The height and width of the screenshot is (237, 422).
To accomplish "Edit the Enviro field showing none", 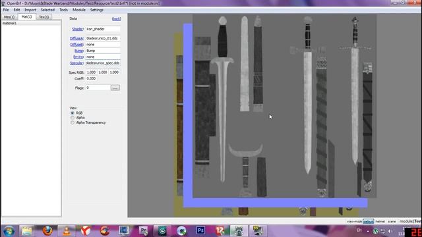I will 103,57.
